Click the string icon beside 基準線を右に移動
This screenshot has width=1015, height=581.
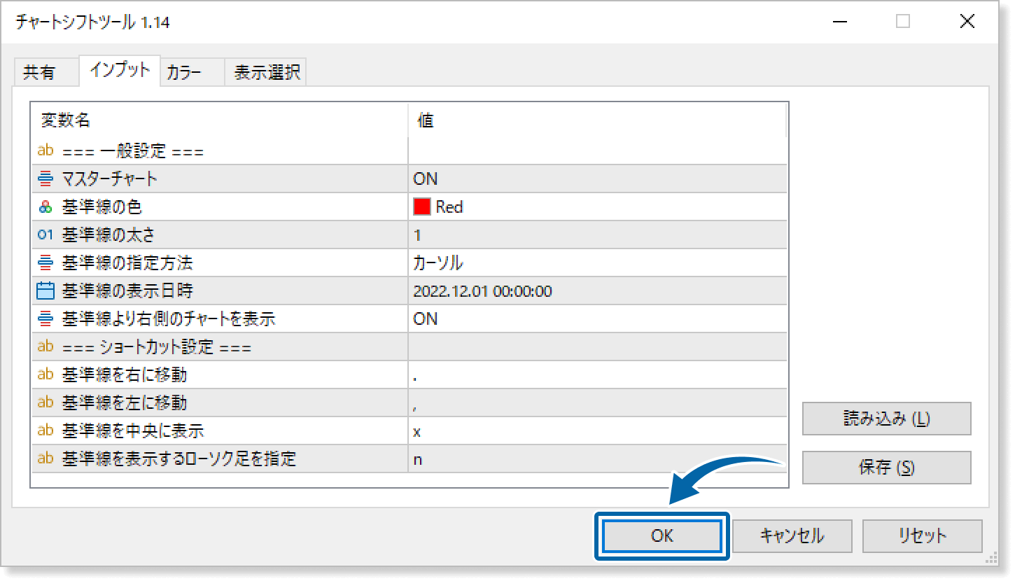[x=45, y=374]
